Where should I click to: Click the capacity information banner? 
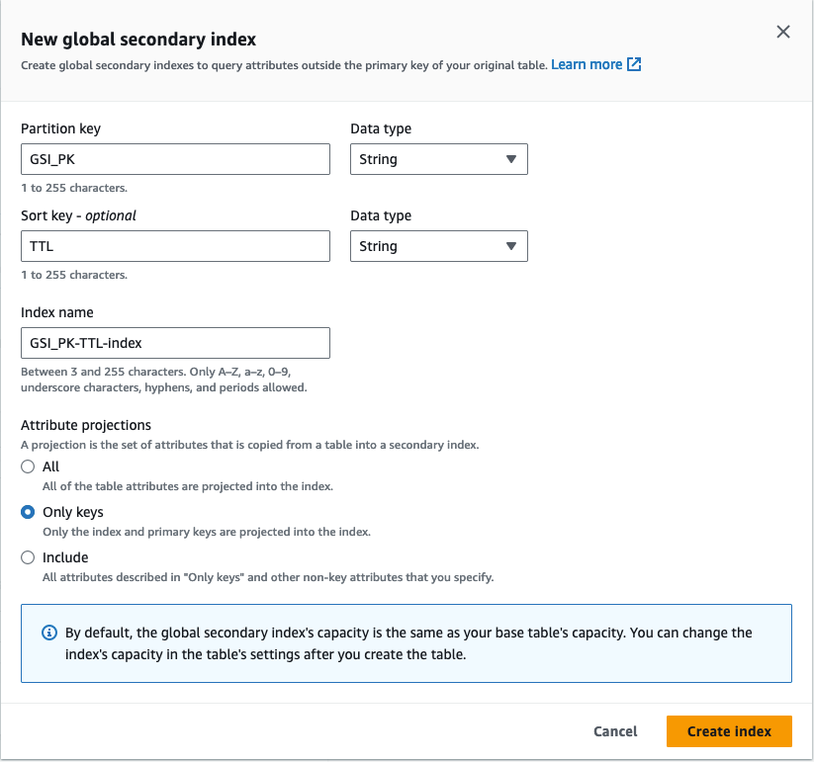[x=407, y=640]
